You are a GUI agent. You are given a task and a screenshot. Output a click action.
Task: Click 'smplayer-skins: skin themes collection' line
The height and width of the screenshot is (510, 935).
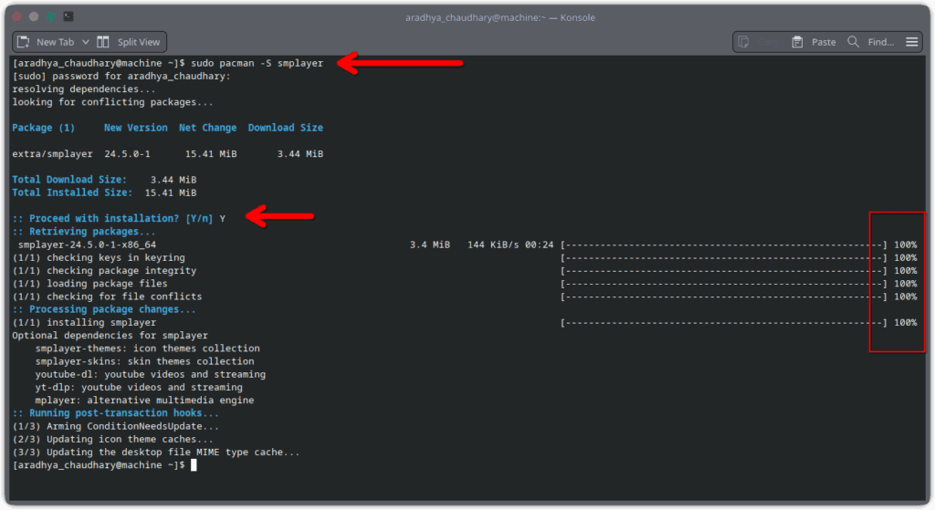(x=144, y=361)
